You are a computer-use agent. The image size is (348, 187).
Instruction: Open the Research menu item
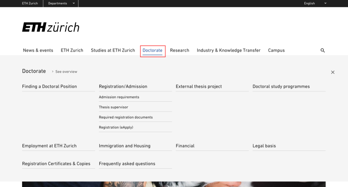[x=179, y=51]
